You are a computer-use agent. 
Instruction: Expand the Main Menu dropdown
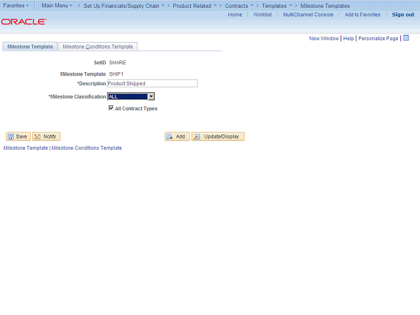pos(57,5)
